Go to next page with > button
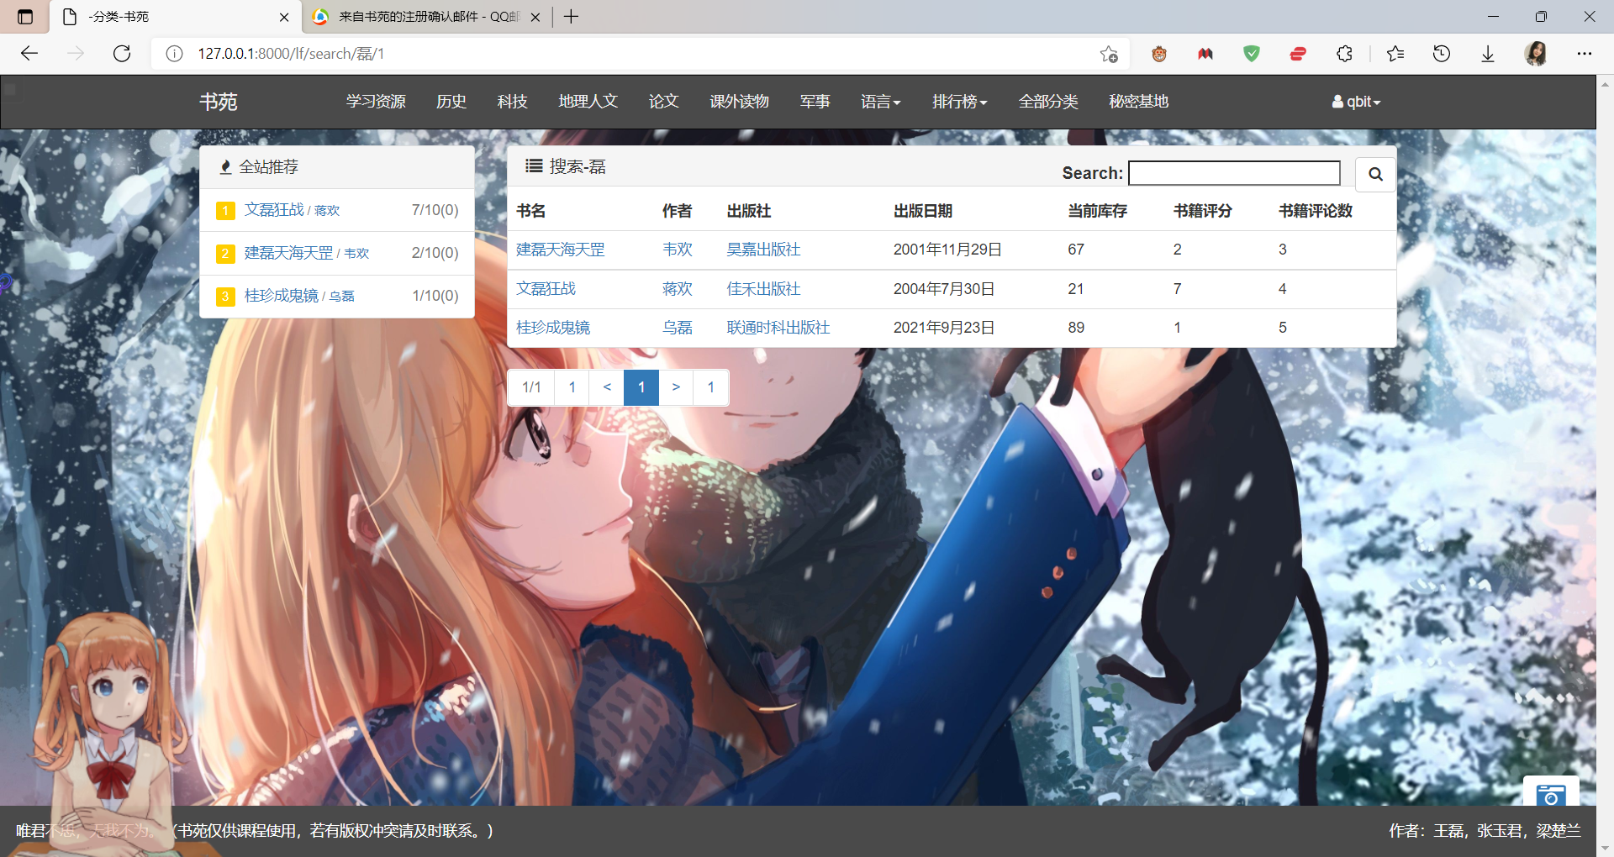The width and height of the screenshot is (1614, 857). tap(676, 387)
